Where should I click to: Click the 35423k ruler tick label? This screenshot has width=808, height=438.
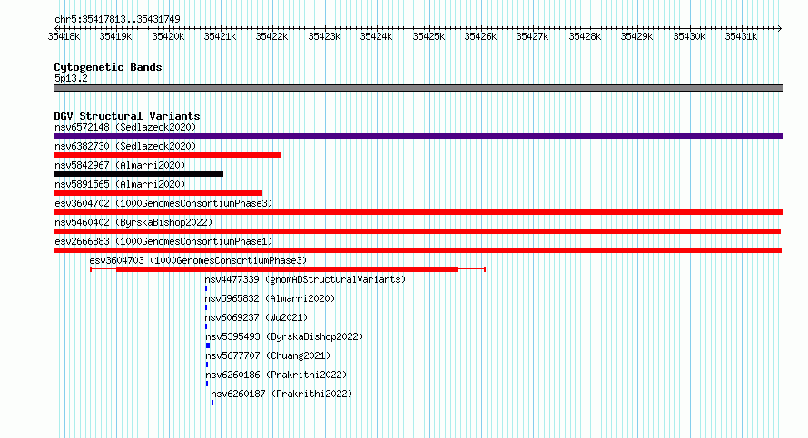pos(324,36)
